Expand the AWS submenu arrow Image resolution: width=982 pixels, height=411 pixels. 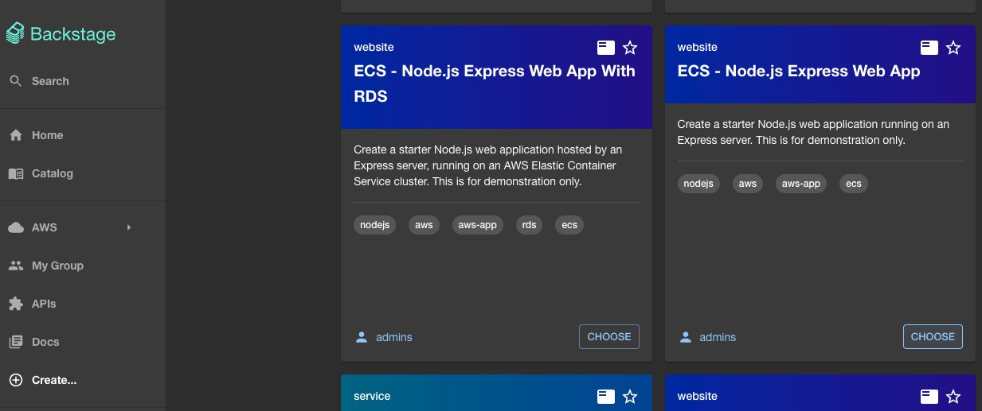129,227
